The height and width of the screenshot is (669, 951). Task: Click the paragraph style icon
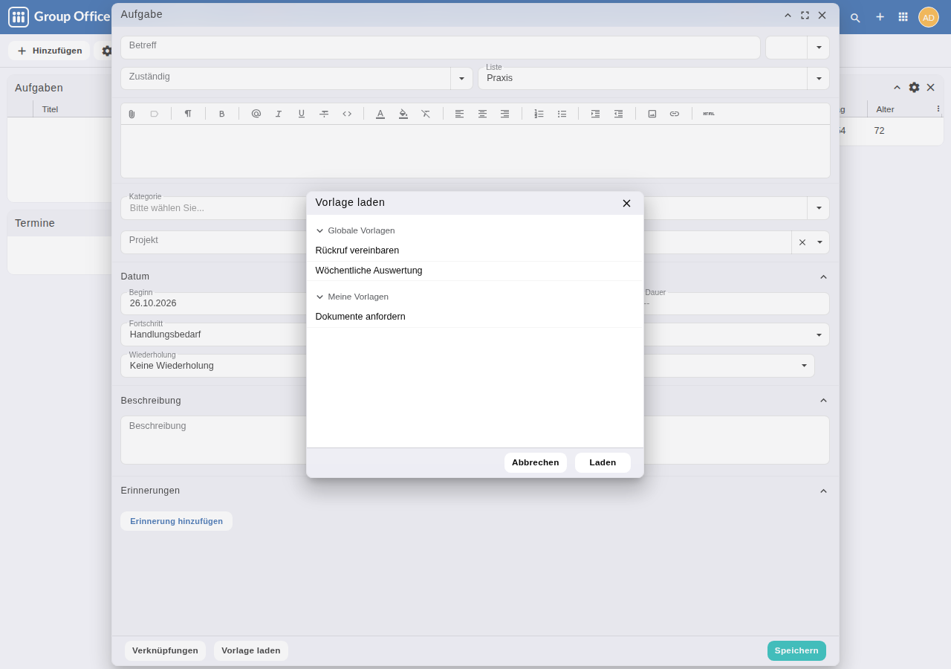click(x=188, y=114)
